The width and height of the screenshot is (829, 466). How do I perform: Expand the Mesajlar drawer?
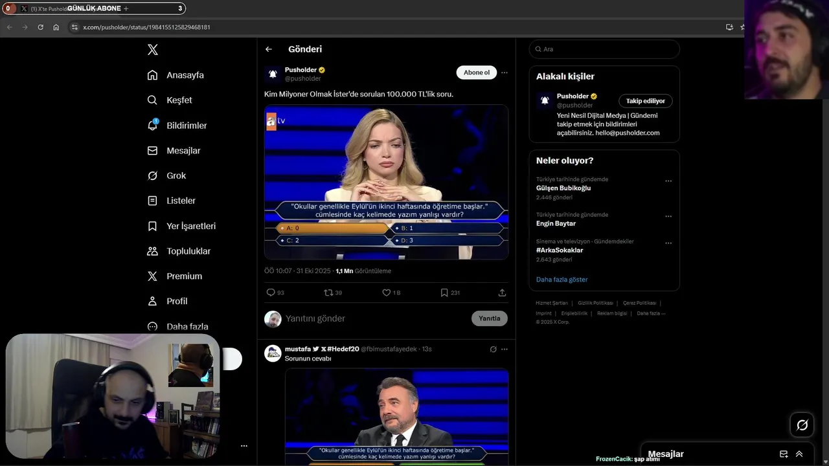click(799, 454)
